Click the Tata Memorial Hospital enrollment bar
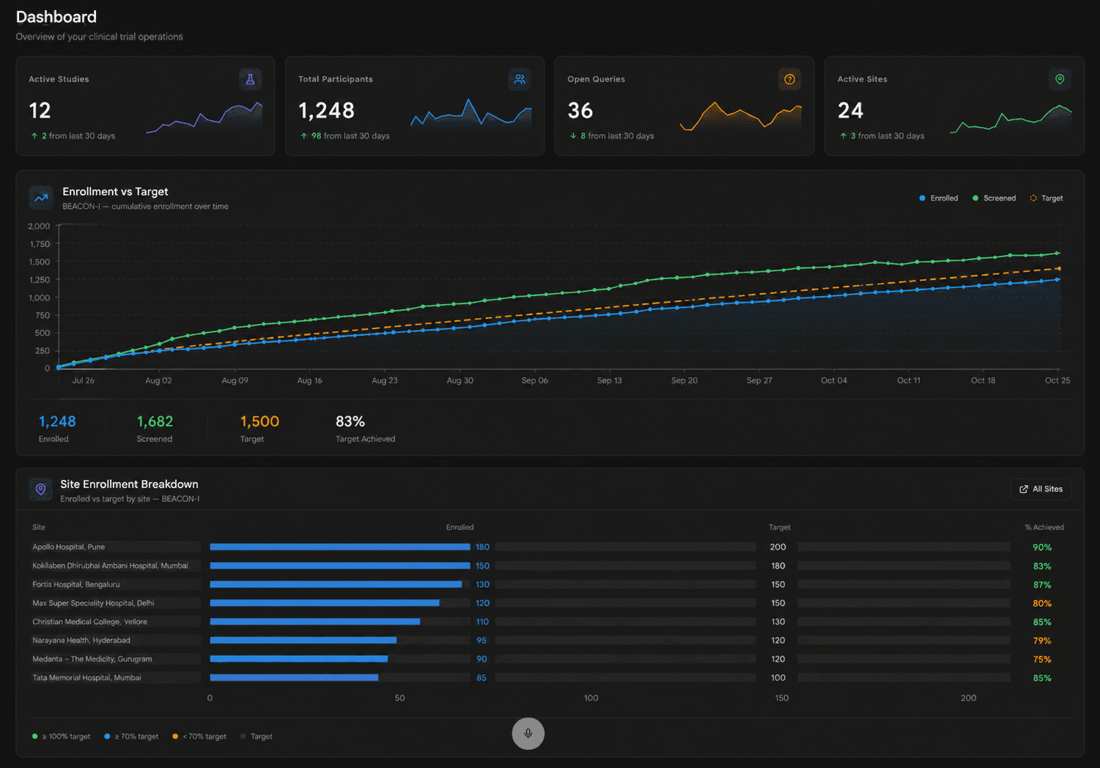 point(294,678)
